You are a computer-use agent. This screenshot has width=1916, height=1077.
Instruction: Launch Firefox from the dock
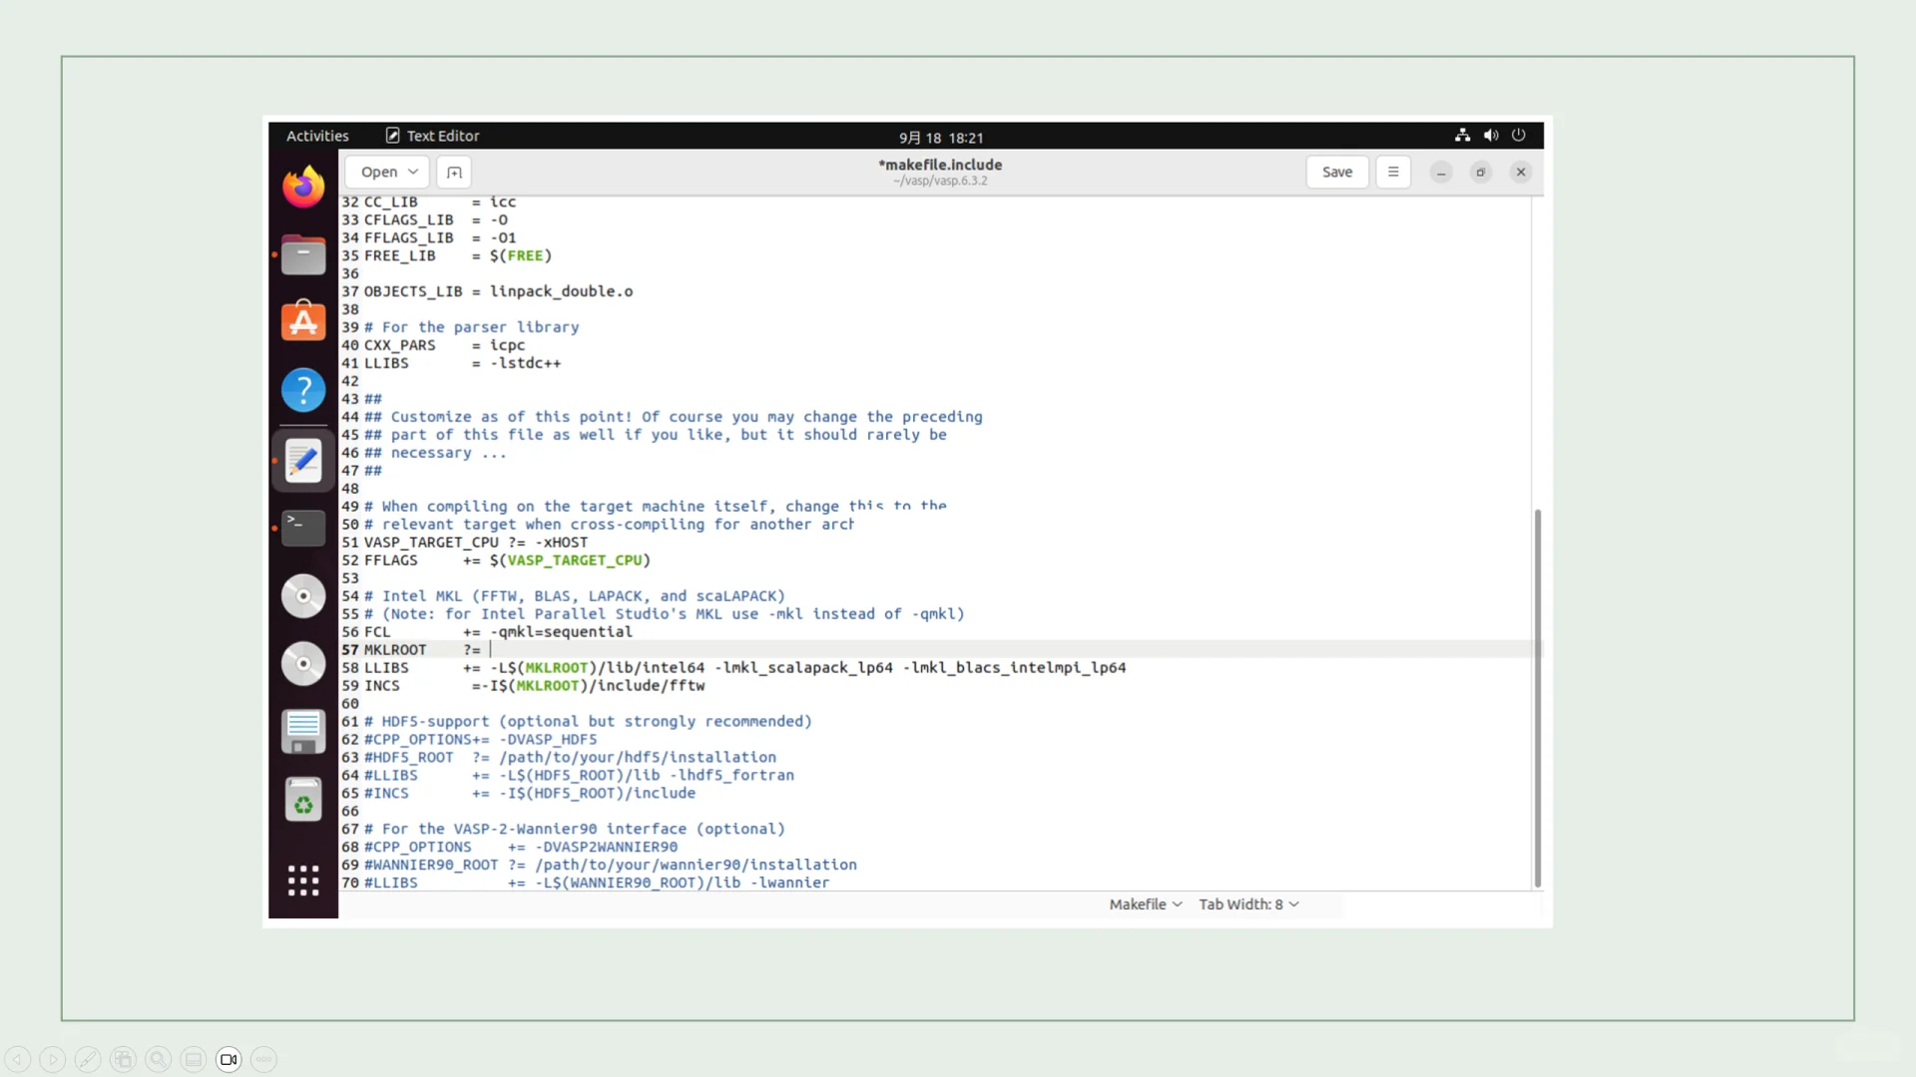(303, 187)
